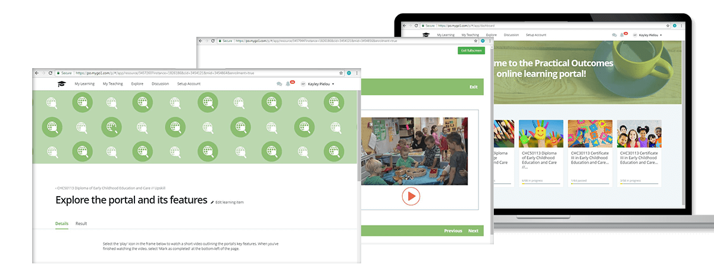Open Chrome three-dot menu in front-left lesson window
Screen dimensions: 714x280
coord(357,73)
